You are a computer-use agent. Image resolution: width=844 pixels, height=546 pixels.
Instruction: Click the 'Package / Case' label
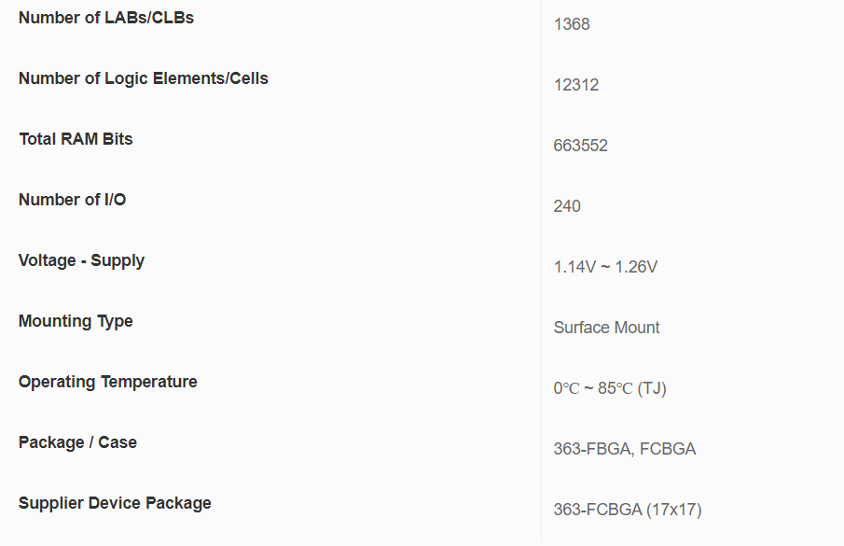[x=77, y=442]
